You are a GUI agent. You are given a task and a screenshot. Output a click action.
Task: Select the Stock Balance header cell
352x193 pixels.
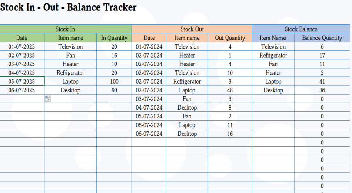tap(301, 29)
